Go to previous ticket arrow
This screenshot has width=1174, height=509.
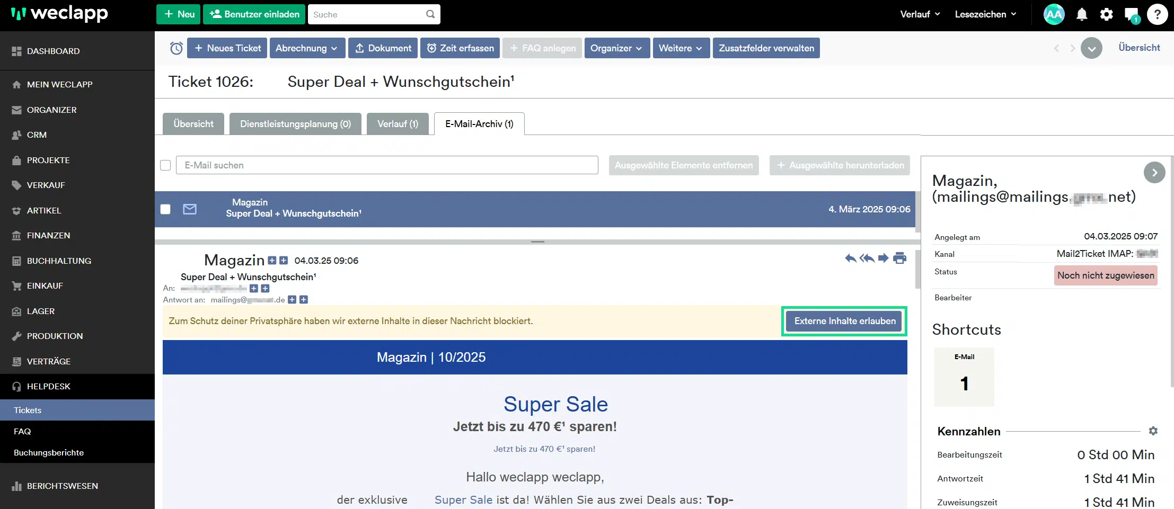[1056, 48]
